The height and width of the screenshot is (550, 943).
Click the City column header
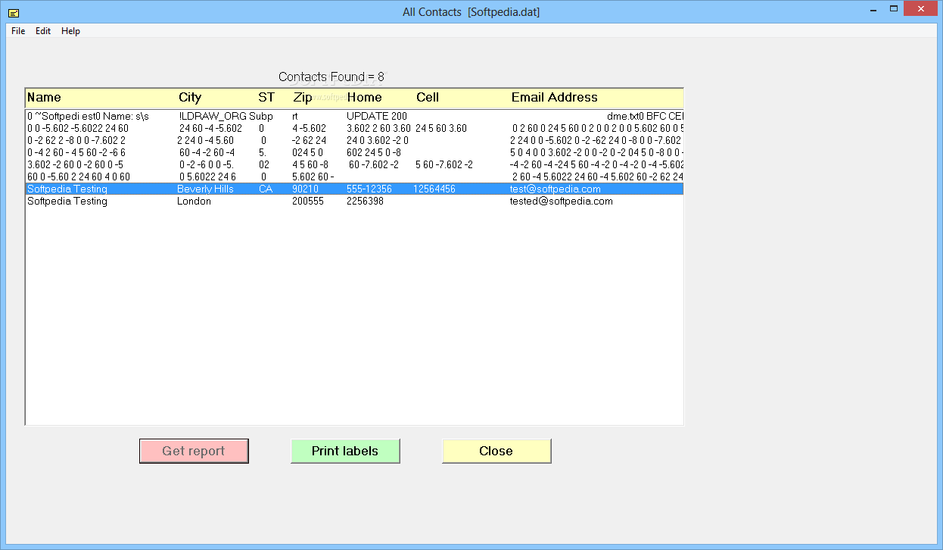[x=190, y=97]
